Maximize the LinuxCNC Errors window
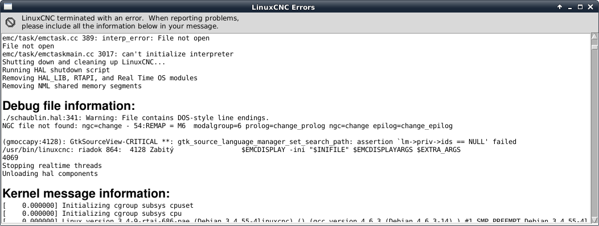The width and height of the screenshot is (599, 226). [x=580, y=7]
